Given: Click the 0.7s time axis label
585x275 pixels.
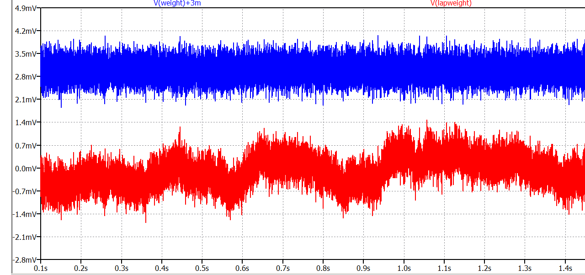Looking at the screenshot, I should [x=283, y=268].
